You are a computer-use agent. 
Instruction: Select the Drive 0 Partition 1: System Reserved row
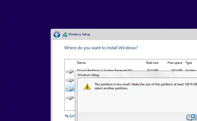131,70
